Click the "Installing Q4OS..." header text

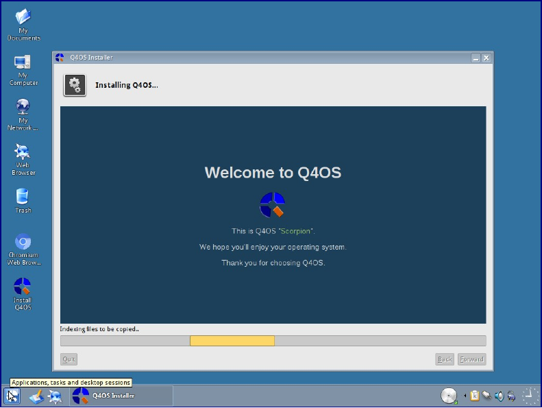point(127,85)
